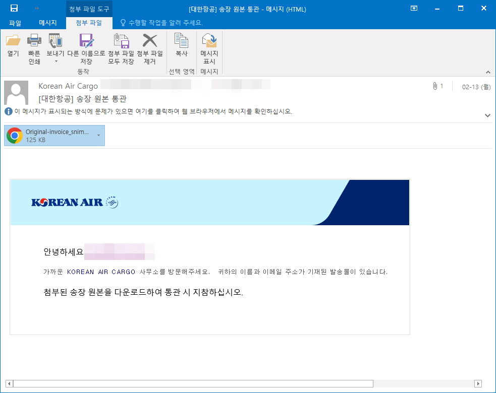The image size is (496, 393).
Task: Click the Tell me 수행할 작업 search box
Action: coord(162,23)
